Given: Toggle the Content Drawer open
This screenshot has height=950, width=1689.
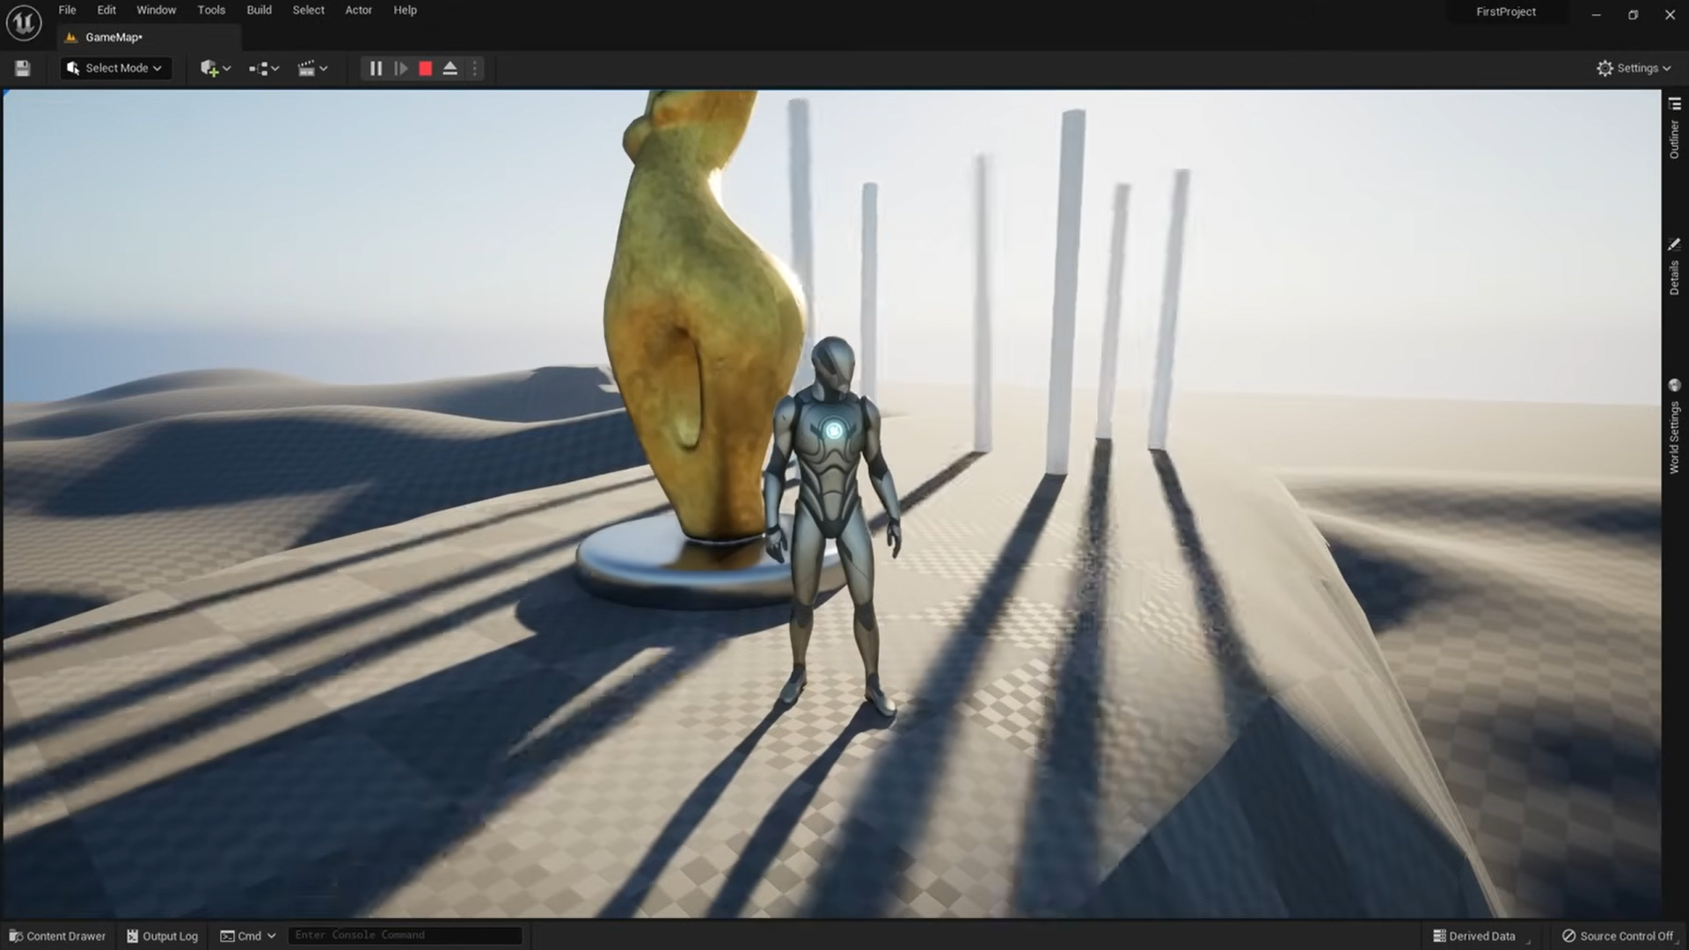Looking at the screenshot, I should pos(56,936).
